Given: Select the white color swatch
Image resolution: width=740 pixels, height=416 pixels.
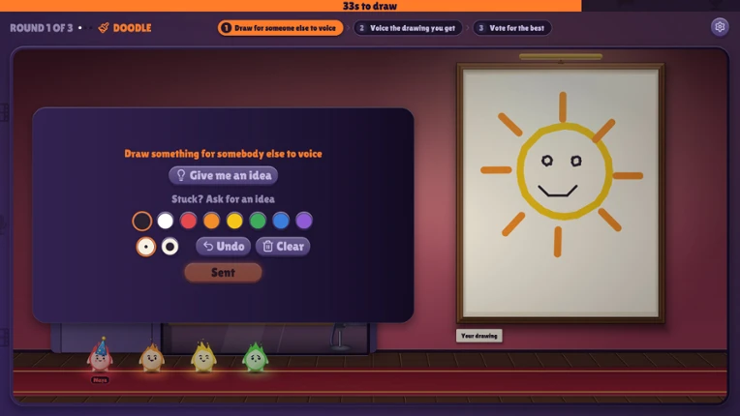Looking at the screenshot, I should click(166, 221).
